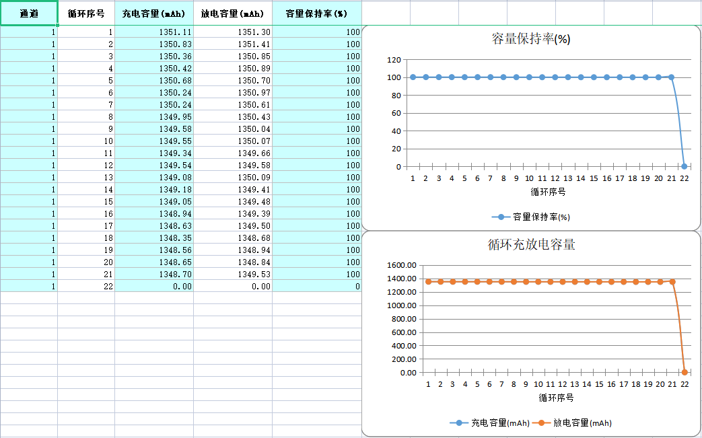The width and height of the screenshot is (702, 438).
Task: Click charge capacity cell 1348.63
Action: pyautogui.click(x=154, y=225)
